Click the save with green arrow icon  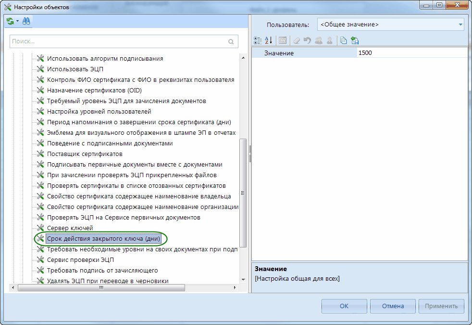355,40
